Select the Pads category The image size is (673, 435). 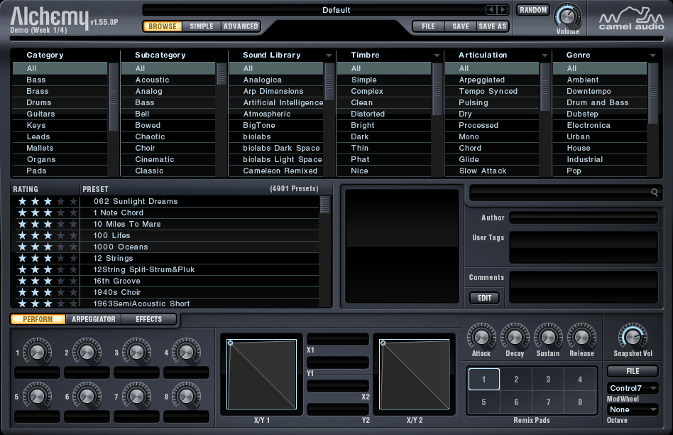(60, 171)
